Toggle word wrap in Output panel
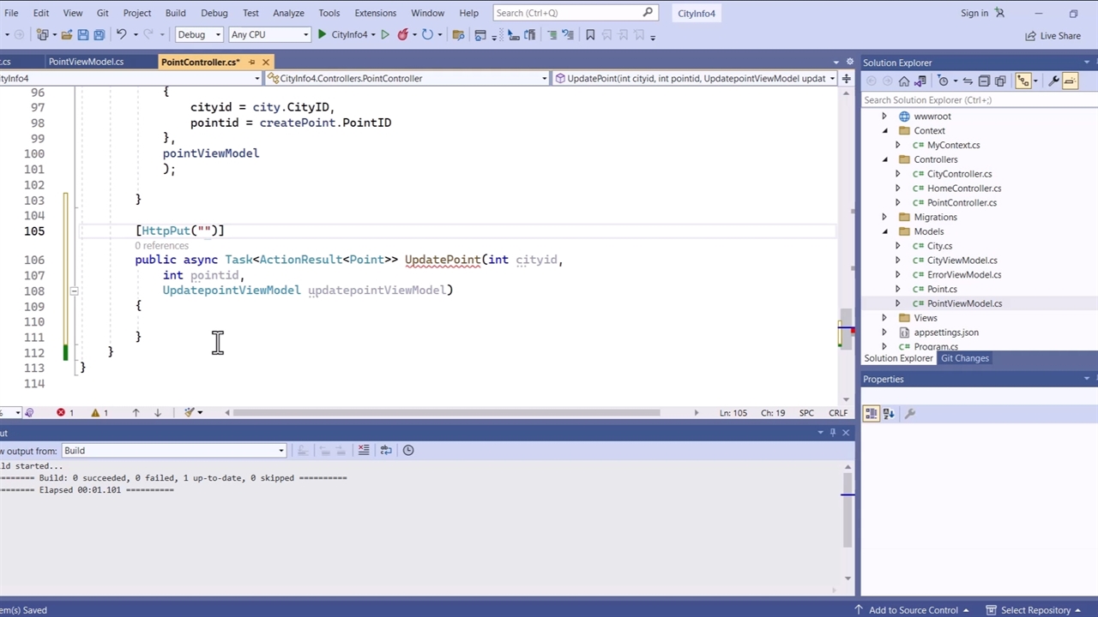Image resolution: width=1098 pixels, height=617 pixels. tap(386, 451)
